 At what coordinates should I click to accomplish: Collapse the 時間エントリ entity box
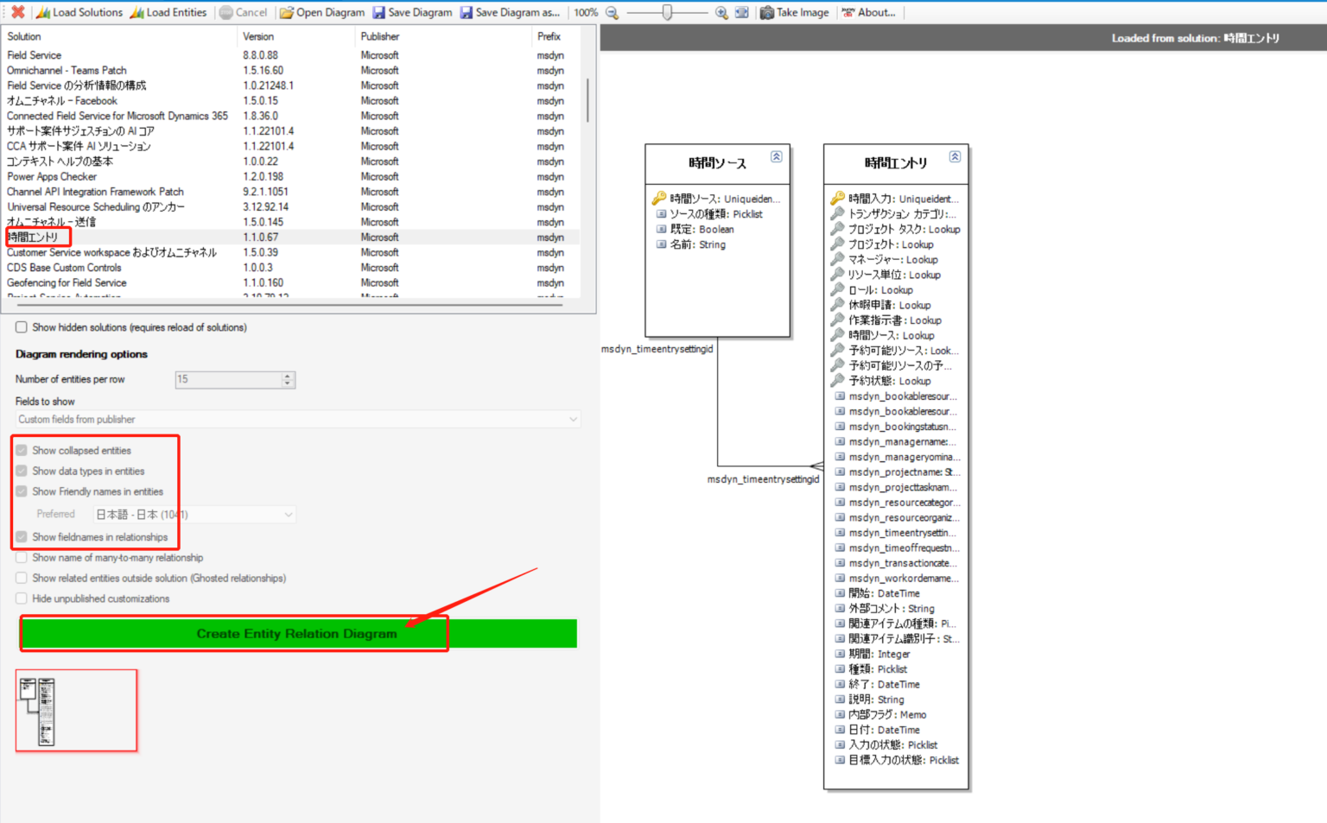tap(955, 156)
